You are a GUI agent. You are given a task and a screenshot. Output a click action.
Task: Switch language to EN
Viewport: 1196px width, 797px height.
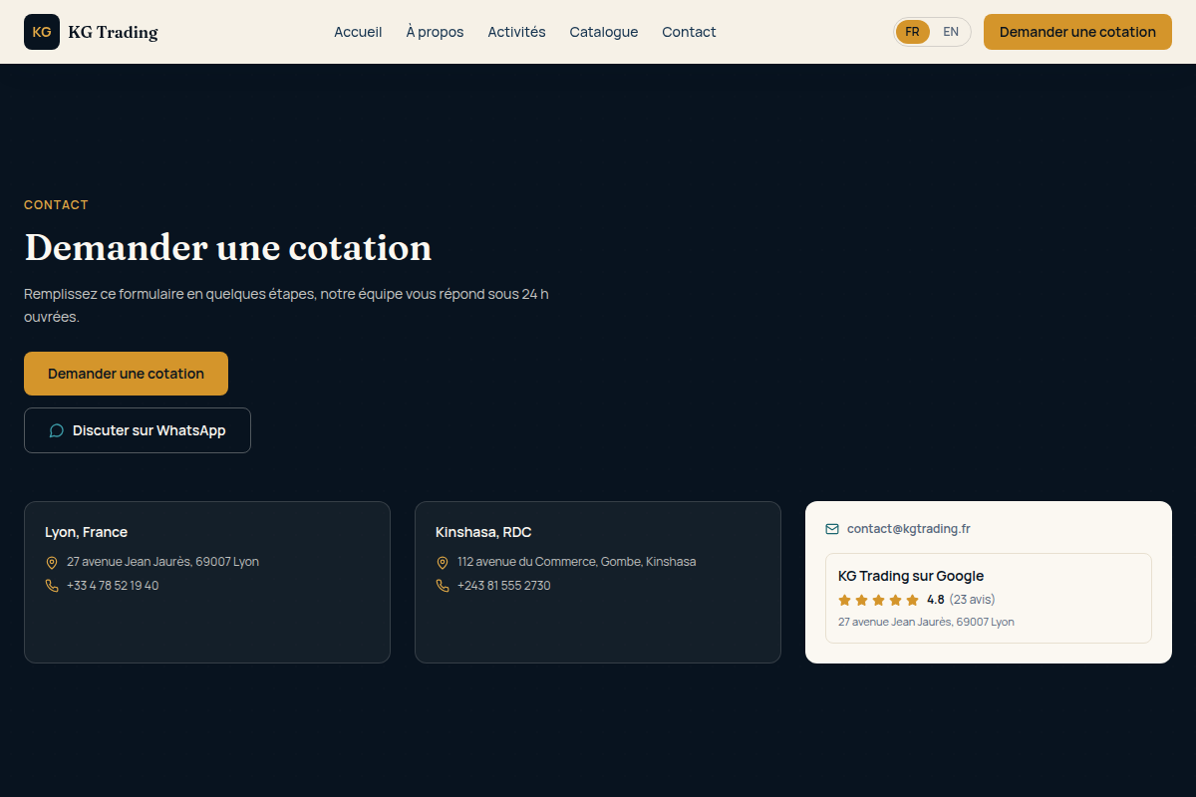(951, 32)
